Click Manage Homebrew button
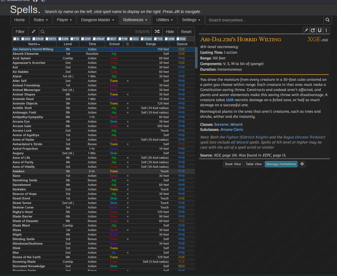 pyautogui.click(x=281, y=164)
